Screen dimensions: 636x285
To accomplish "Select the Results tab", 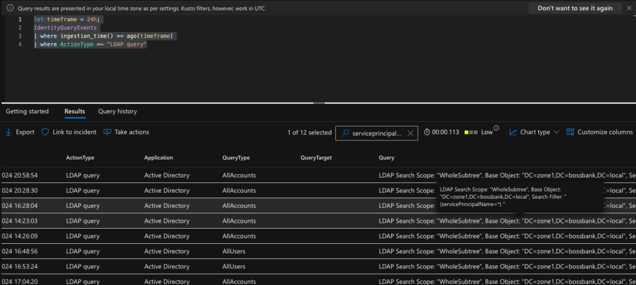I will [75, 111].
